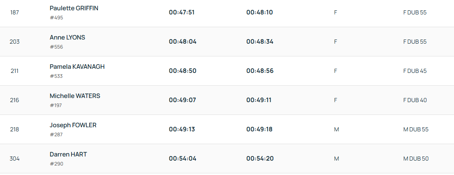Select the F DUB 40 category
This screenshot has height=175, width=454.
point(415,100)
